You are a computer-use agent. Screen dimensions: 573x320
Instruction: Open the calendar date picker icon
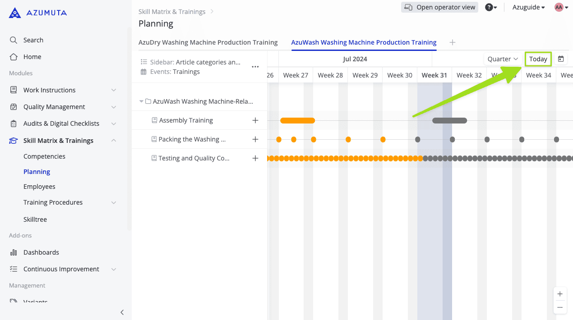tap(561, 59)
